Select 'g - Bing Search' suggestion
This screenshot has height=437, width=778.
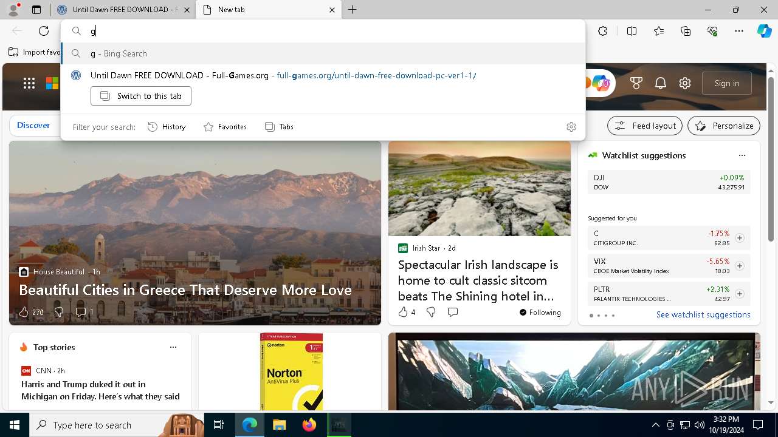pos(323,53)
